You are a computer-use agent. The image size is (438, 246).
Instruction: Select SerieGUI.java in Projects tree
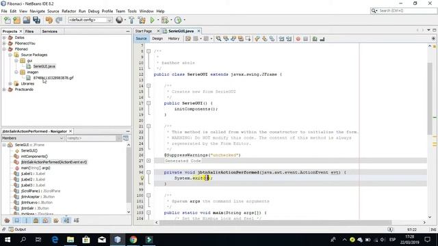pos(44,66)
